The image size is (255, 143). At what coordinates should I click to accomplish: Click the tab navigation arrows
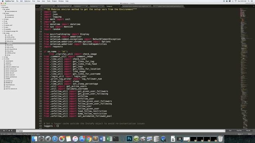coord(37,6)
